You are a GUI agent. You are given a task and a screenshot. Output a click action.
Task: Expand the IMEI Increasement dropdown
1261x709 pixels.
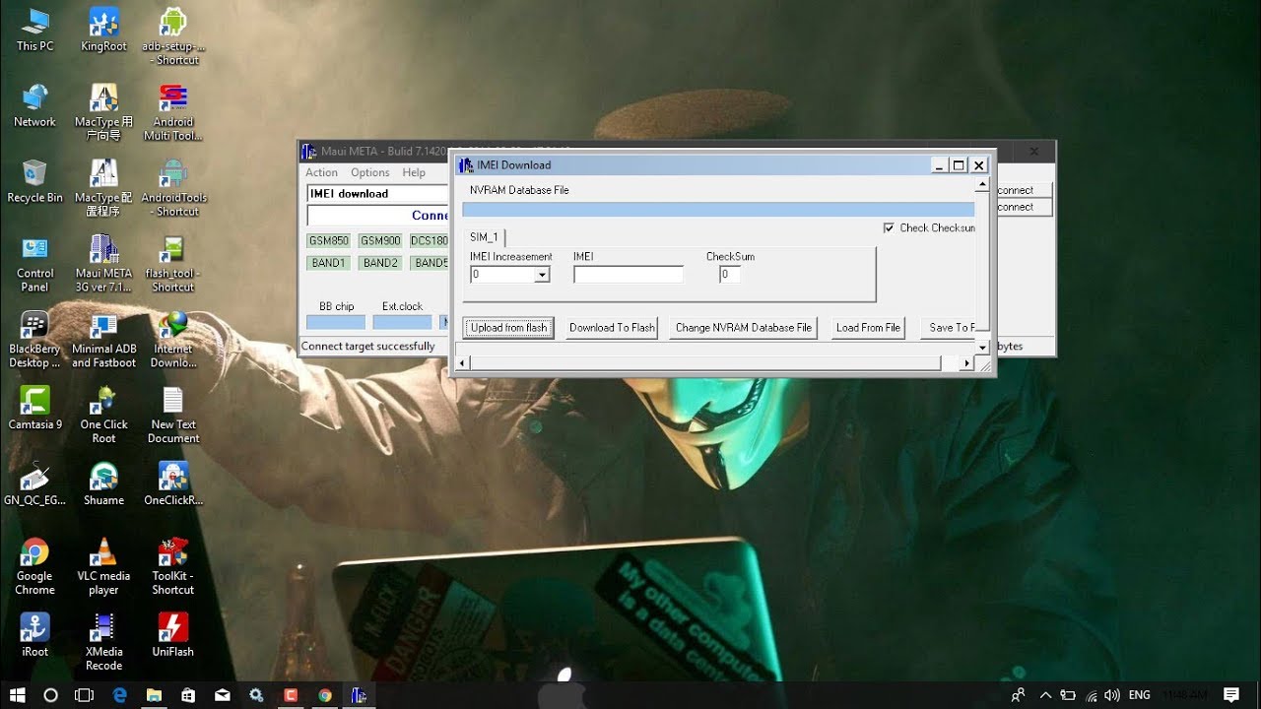point(542,275)
